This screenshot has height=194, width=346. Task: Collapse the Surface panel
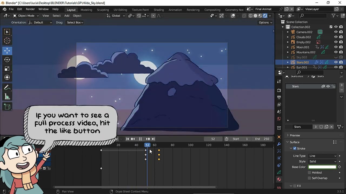[x=288, y=142]
